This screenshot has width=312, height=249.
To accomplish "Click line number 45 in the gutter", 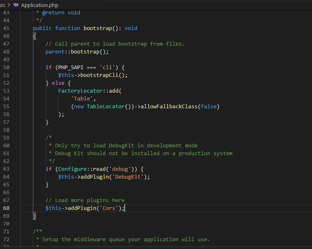I will (6, 28).
